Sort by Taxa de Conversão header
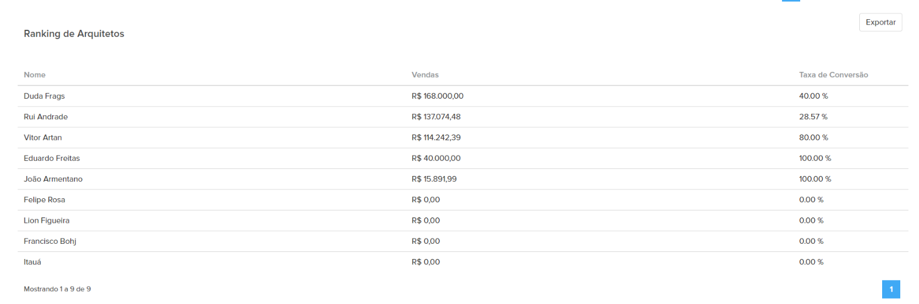The image size is (919, 304). pos(833,75)
